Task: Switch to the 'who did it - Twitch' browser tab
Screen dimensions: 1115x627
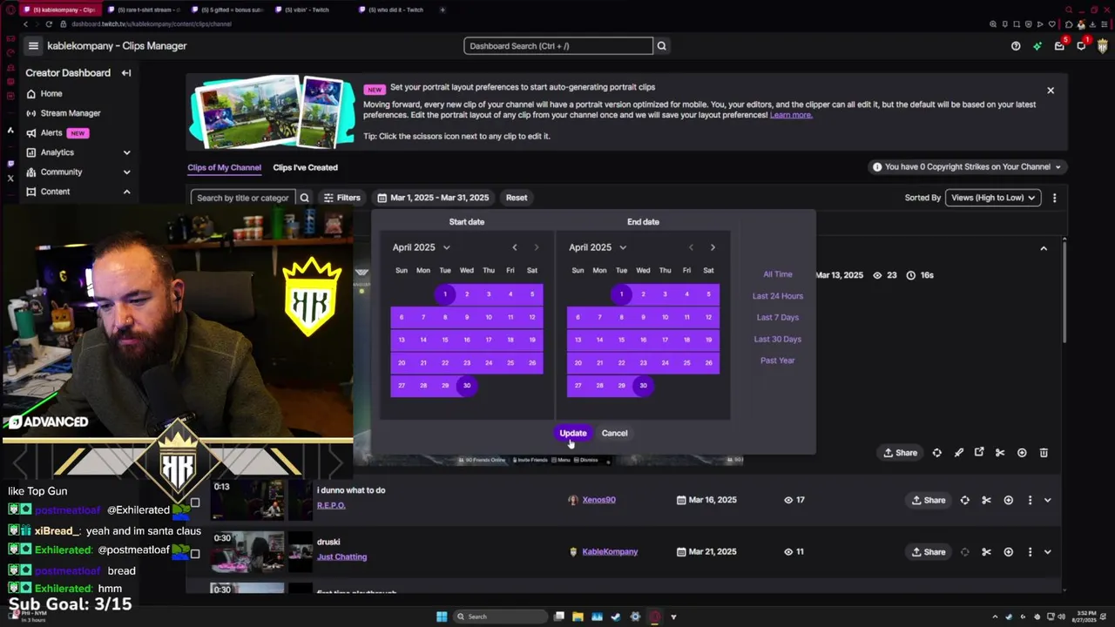Action: coord(396,10)
